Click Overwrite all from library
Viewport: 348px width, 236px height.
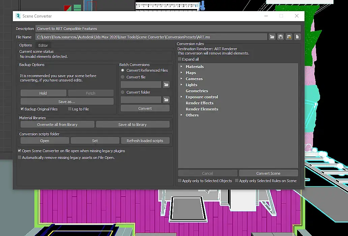click(57, 124)
